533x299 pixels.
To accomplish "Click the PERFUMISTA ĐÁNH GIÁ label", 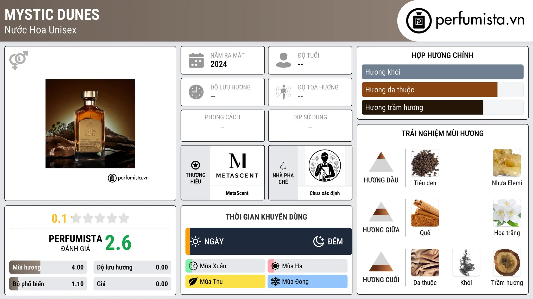I will (x=75, y=243).
